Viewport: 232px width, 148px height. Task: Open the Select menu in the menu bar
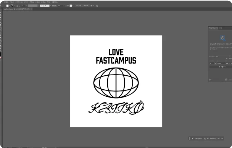[x=32, y=2]
